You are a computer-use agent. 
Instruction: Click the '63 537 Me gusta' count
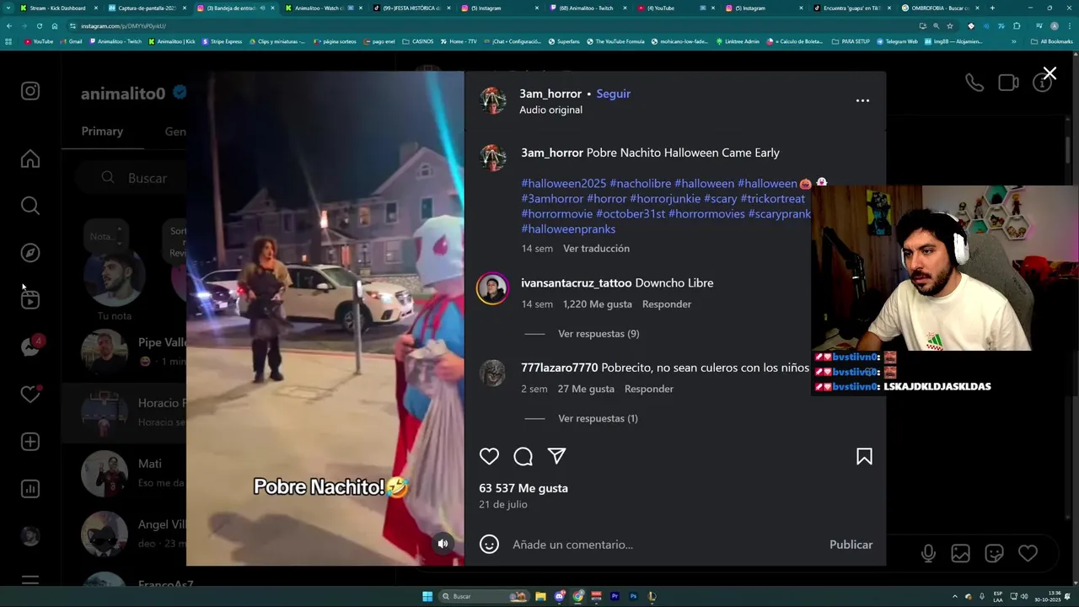(523, 488)
